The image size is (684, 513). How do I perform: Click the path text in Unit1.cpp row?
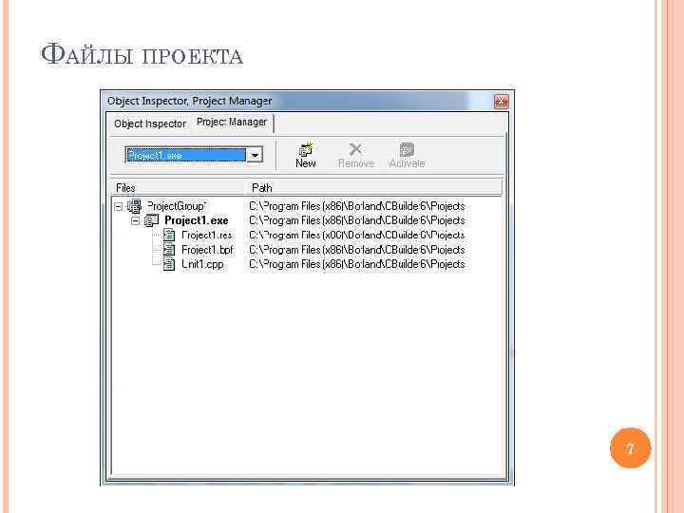tap(357, 264)
